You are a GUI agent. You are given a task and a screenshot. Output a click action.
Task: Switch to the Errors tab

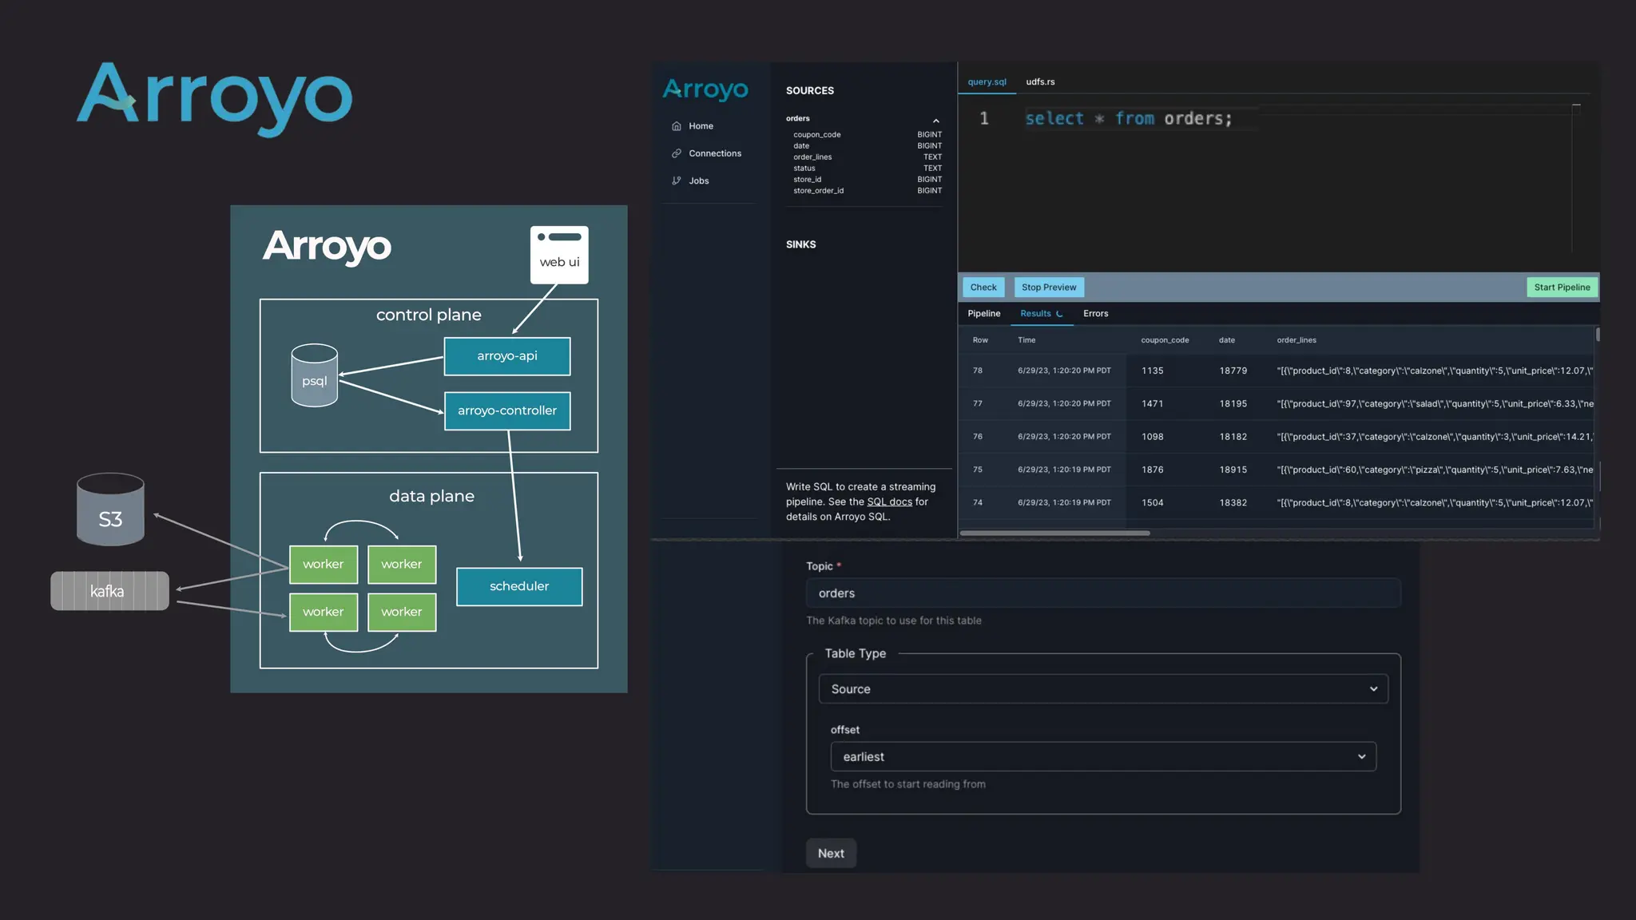tap(1095, 313)
